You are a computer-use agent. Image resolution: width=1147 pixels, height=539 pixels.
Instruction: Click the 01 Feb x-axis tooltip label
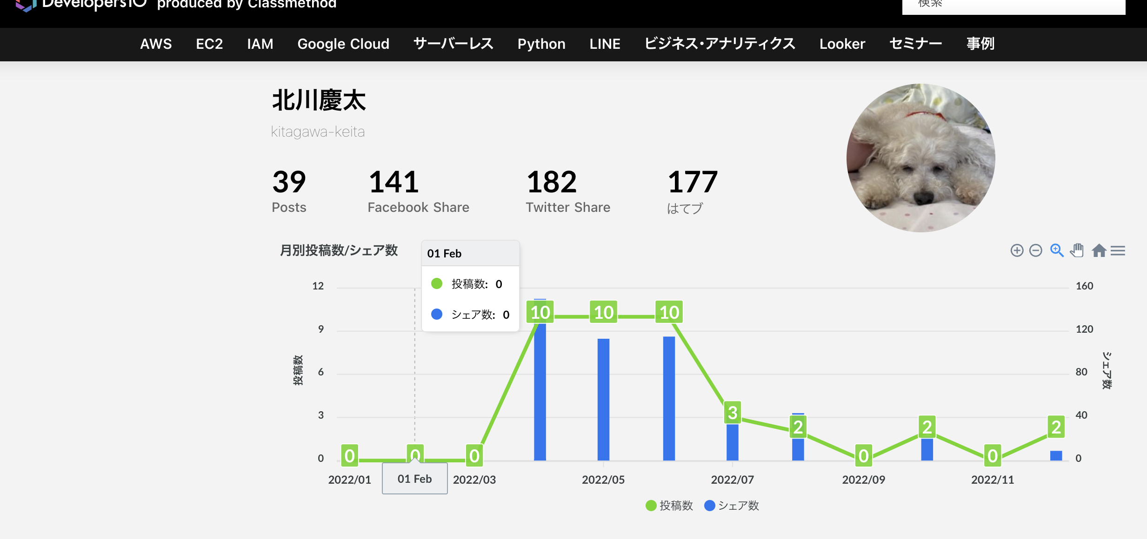point(414,479)
